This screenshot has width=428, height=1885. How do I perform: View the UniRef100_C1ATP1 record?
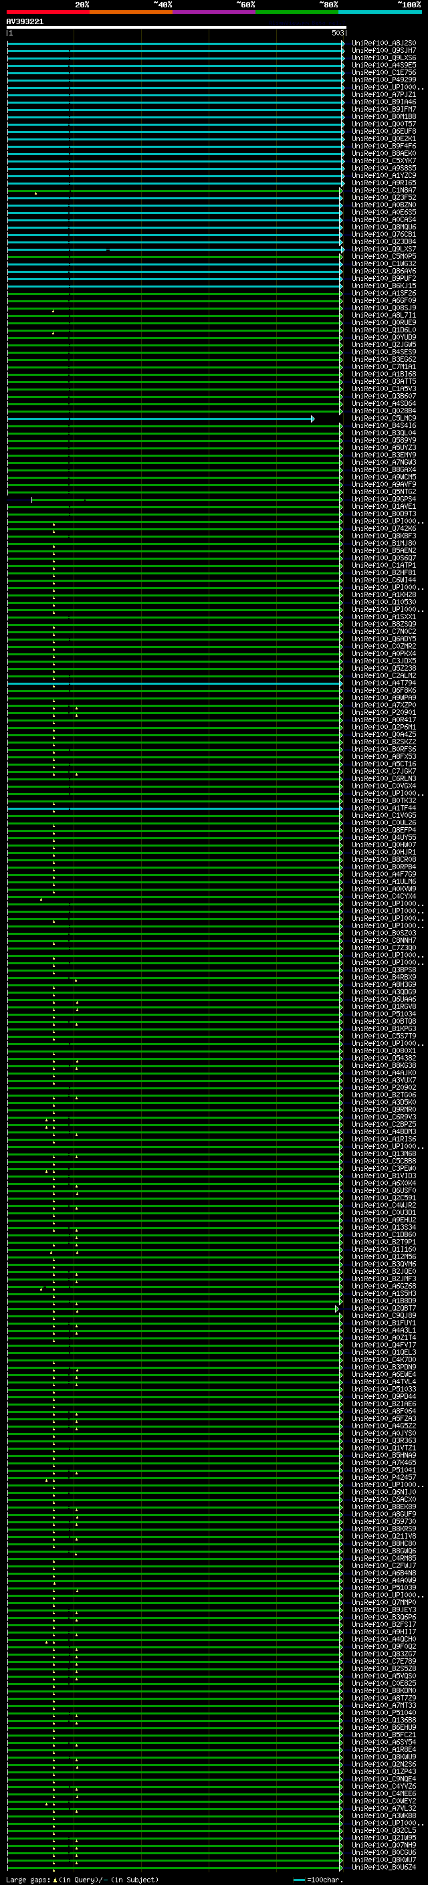(383, 566)
